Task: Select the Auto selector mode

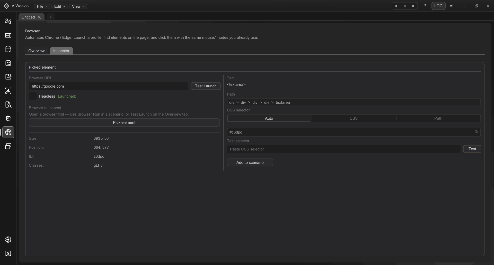Action: [269, 118]
